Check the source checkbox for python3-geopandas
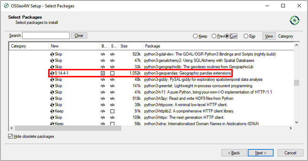308x161 pixels. 112,73
